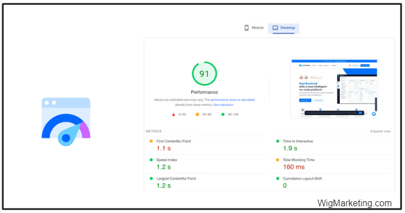
Task: Click the green circle 90–100 legend icon
Action: pyautogui.click(x=223, y=114)
